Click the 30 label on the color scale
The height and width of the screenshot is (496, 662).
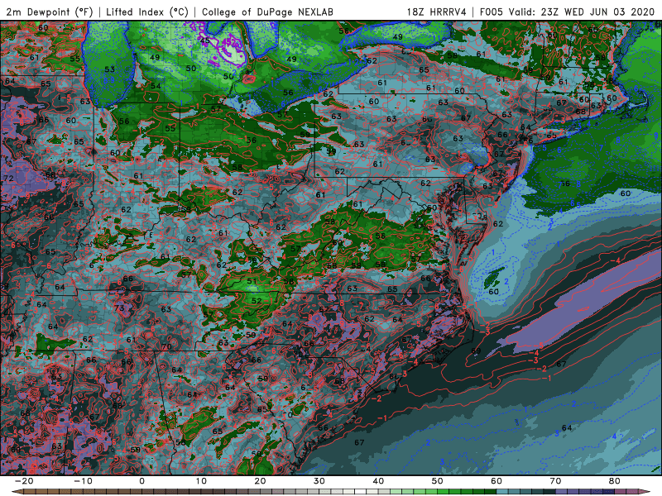coord(319,481)
